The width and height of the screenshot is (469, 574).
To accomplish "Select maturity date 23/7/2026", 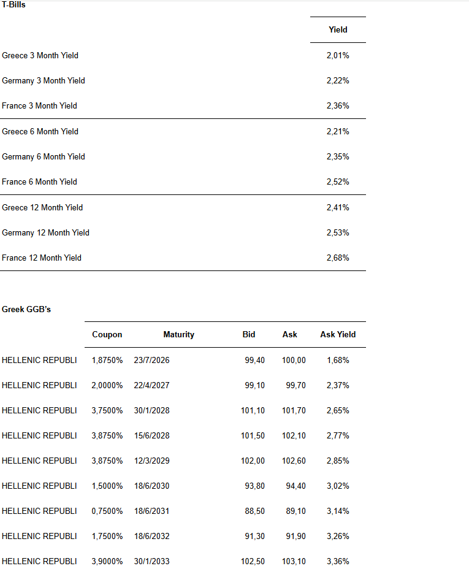I will point(152,360).
